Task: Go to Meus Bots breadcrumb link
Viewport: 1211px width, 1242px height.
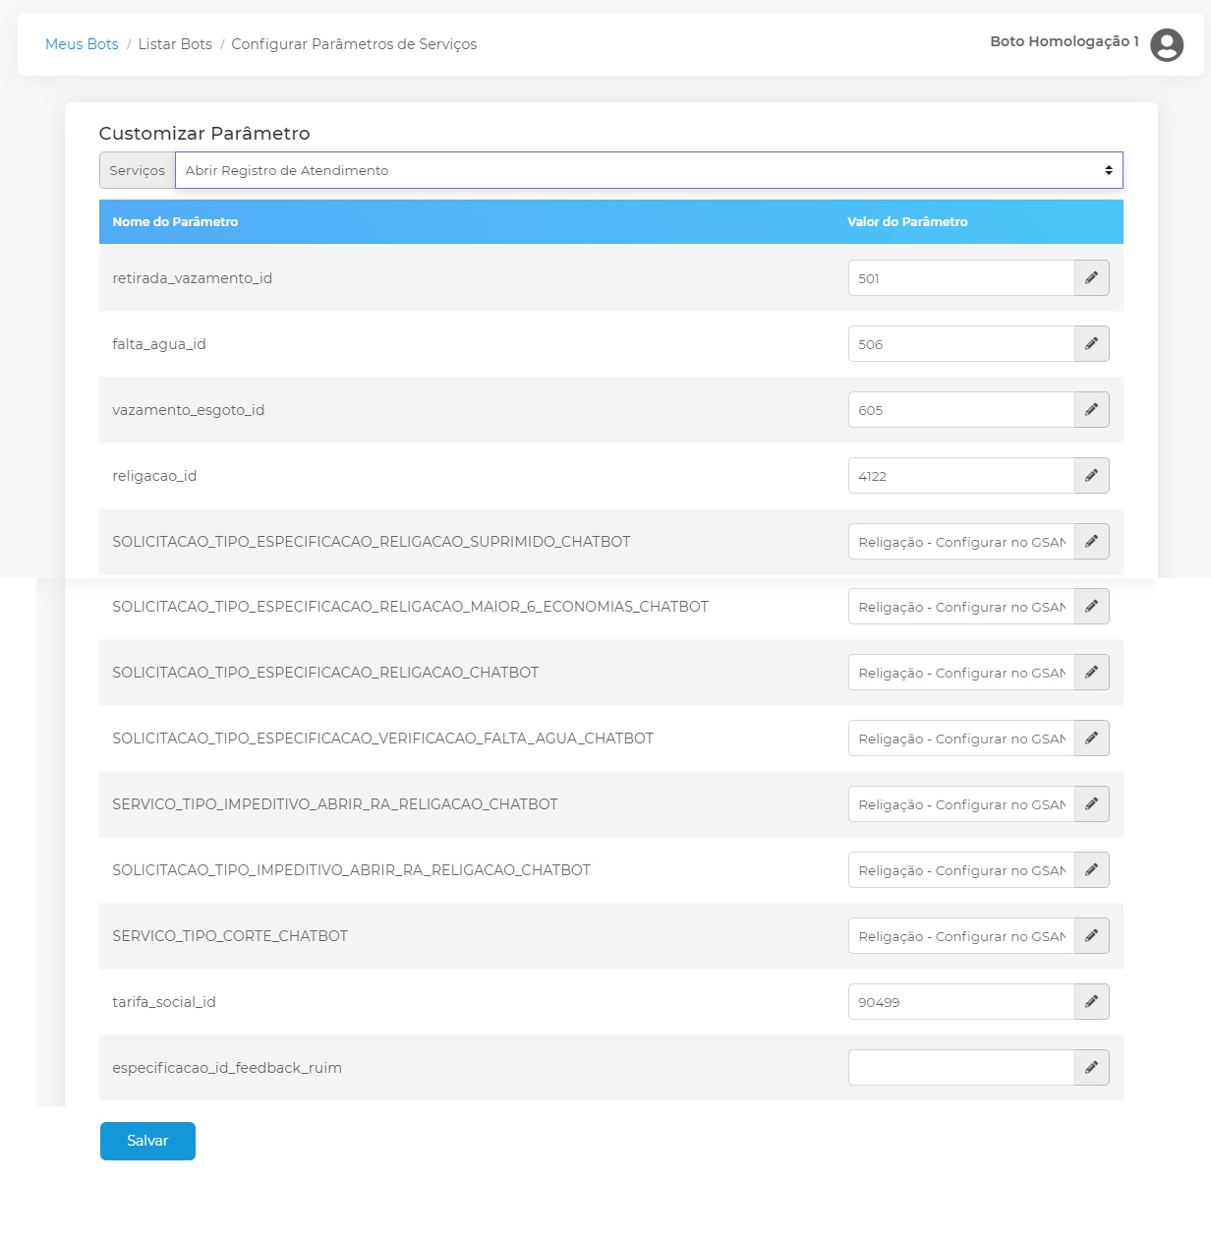Action: point(82,44)
